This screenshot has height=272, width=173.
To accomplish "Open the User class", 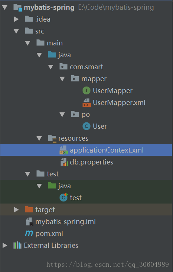I will [x=100, y=127].
